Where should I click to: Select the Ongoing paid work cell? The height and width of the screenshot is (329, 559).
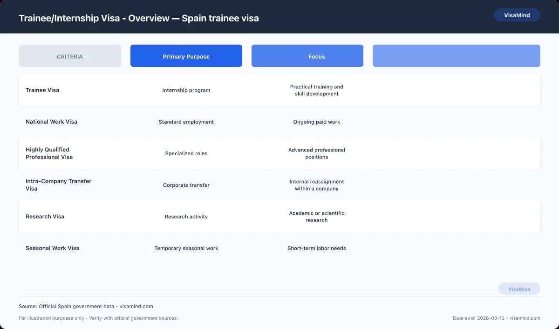316,122
